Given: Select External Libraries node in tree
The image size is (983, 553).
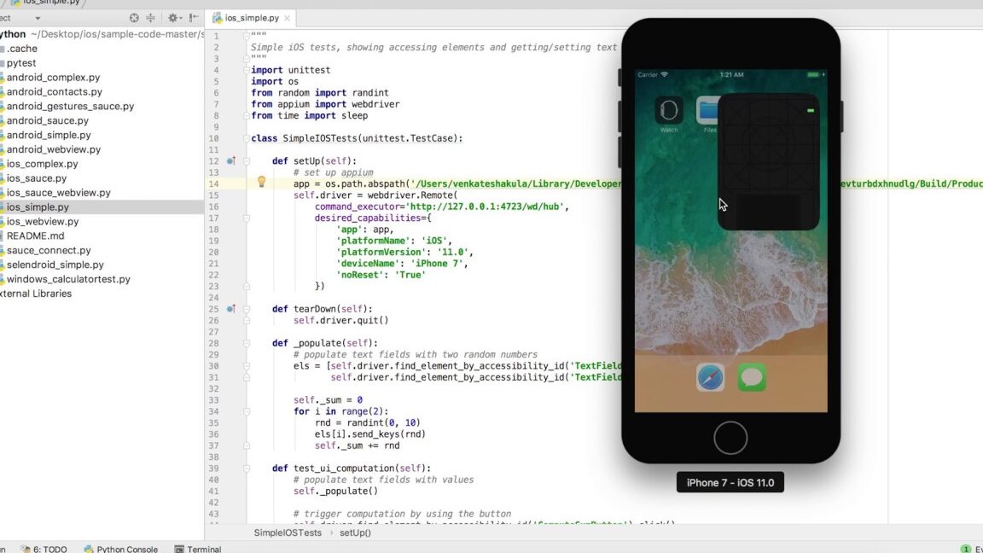Looking at the screenshot, I should tap(36, 294).
